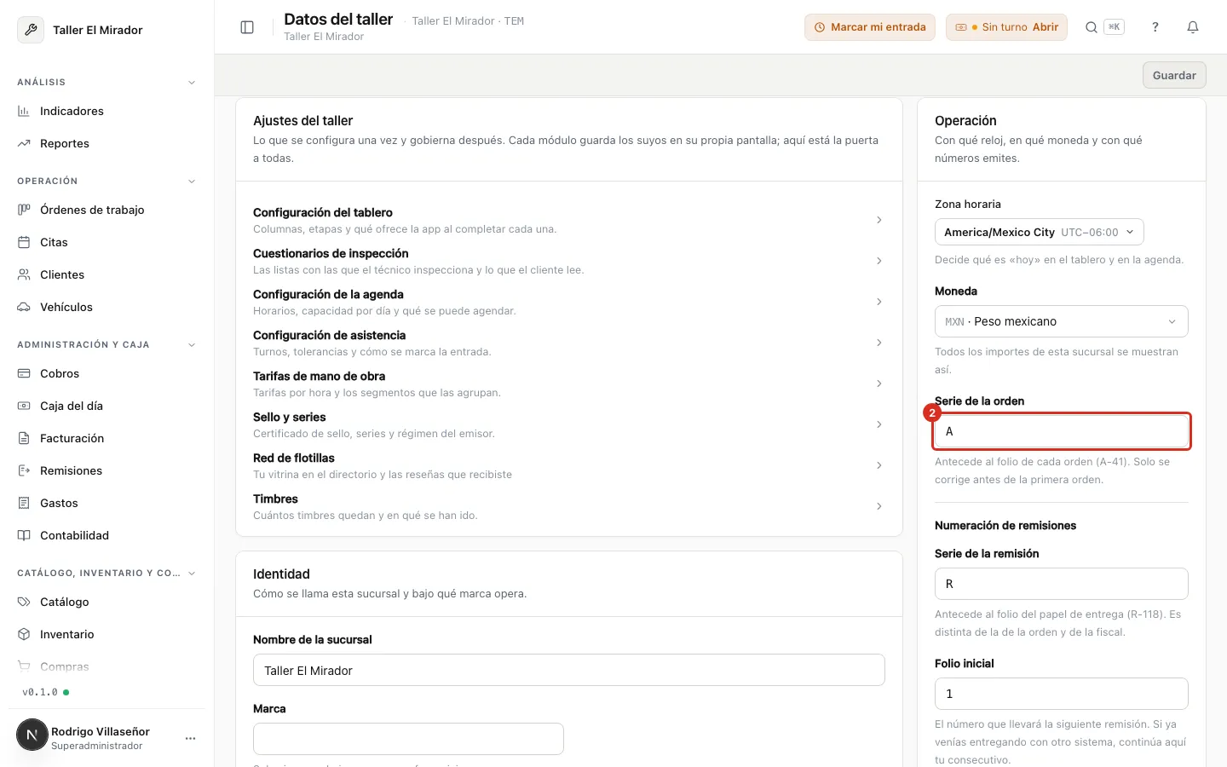Image resolution: width=1227 pixels, height=767 pixels.
Task: Focus the Folio inicial field
Action: point(1061,694)
